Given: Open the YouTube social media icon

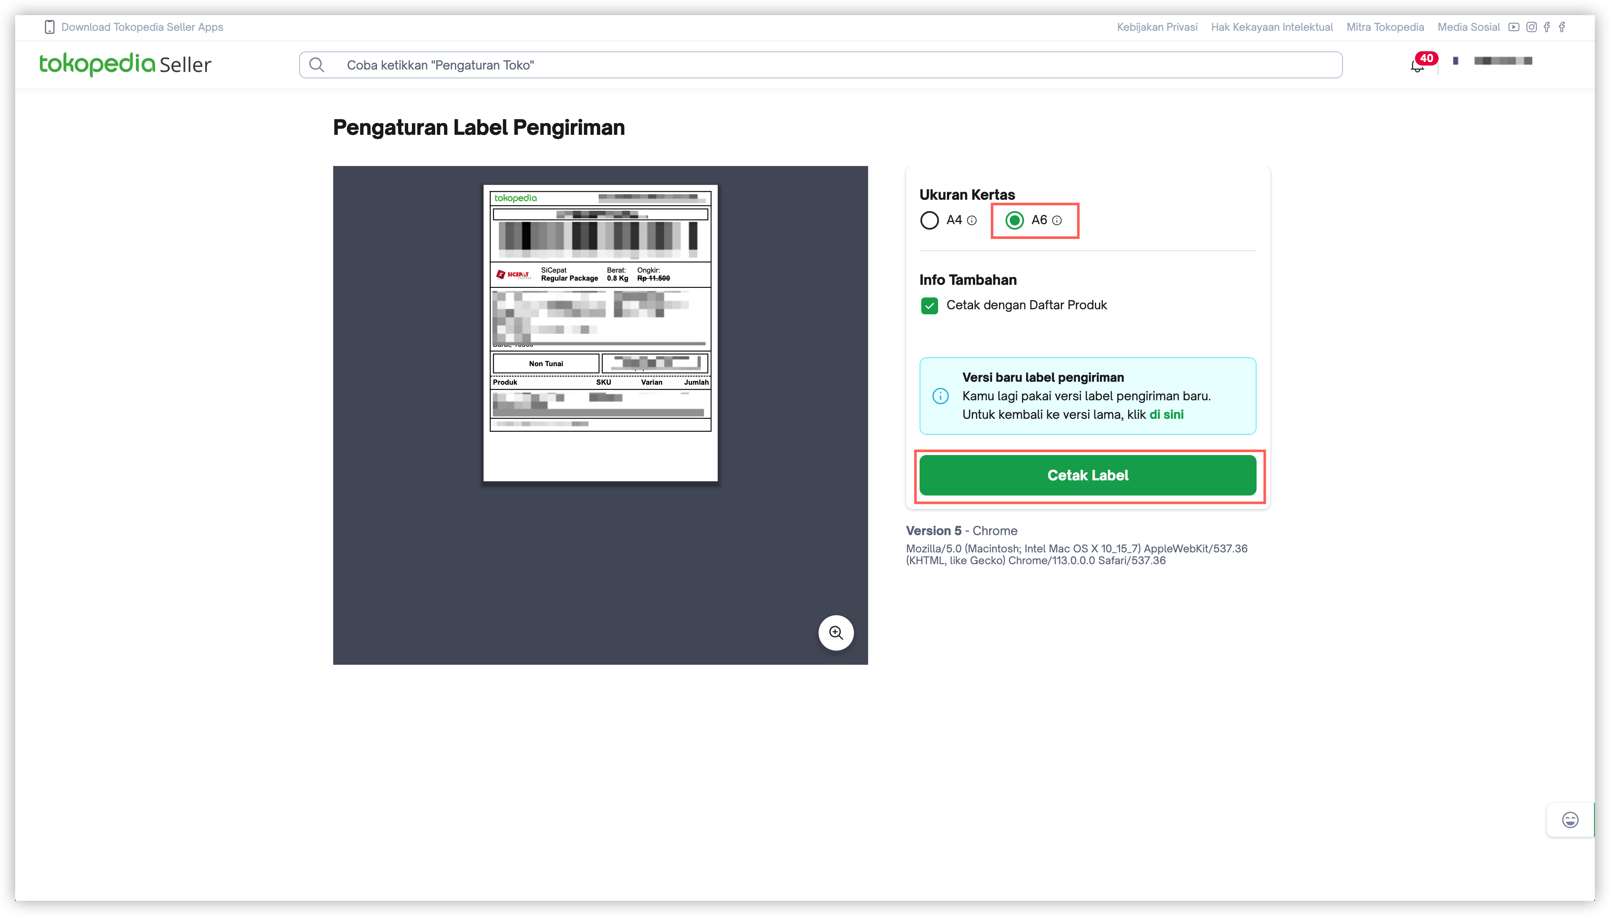Looking at the screenshot, I should [1514, 27].
